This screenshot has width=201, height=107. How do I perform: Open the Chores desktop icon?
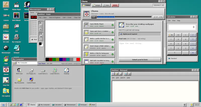coord(6,71)
